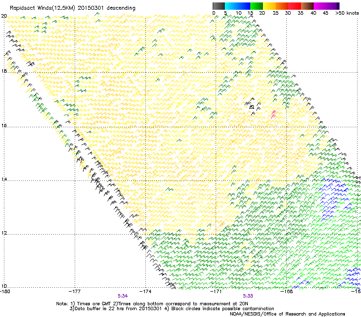This screenshot has width=361, height=317.
Task: Click longitude label '-180' on bottom axis
Action: pos(5,292)
